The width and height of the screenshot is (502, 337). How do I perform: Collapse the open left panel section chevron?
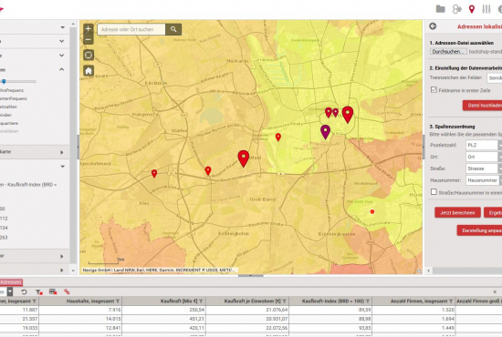tap(62, 69)
